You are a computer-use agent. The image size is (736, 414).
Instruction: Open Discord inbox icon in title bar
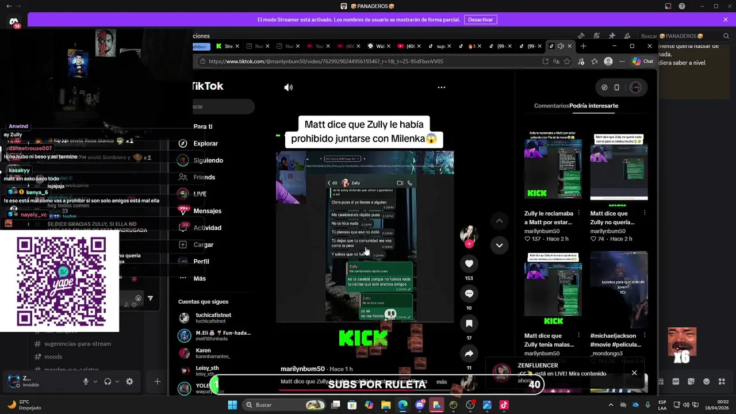coord(668,6)
